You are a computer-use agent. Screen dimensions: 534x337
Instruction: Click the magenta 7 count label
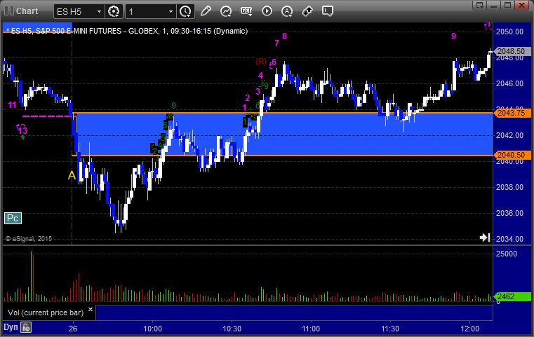click(276, 43)
